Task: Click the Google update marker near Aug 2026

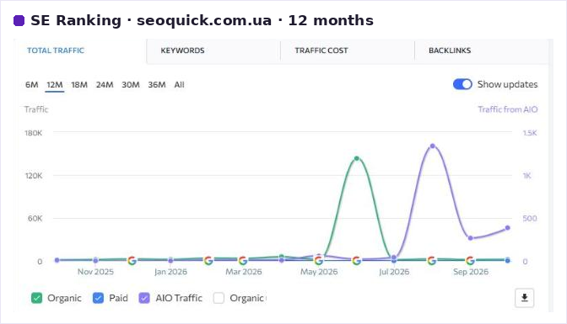Action: pyautogui.click(x=432, y=260)
